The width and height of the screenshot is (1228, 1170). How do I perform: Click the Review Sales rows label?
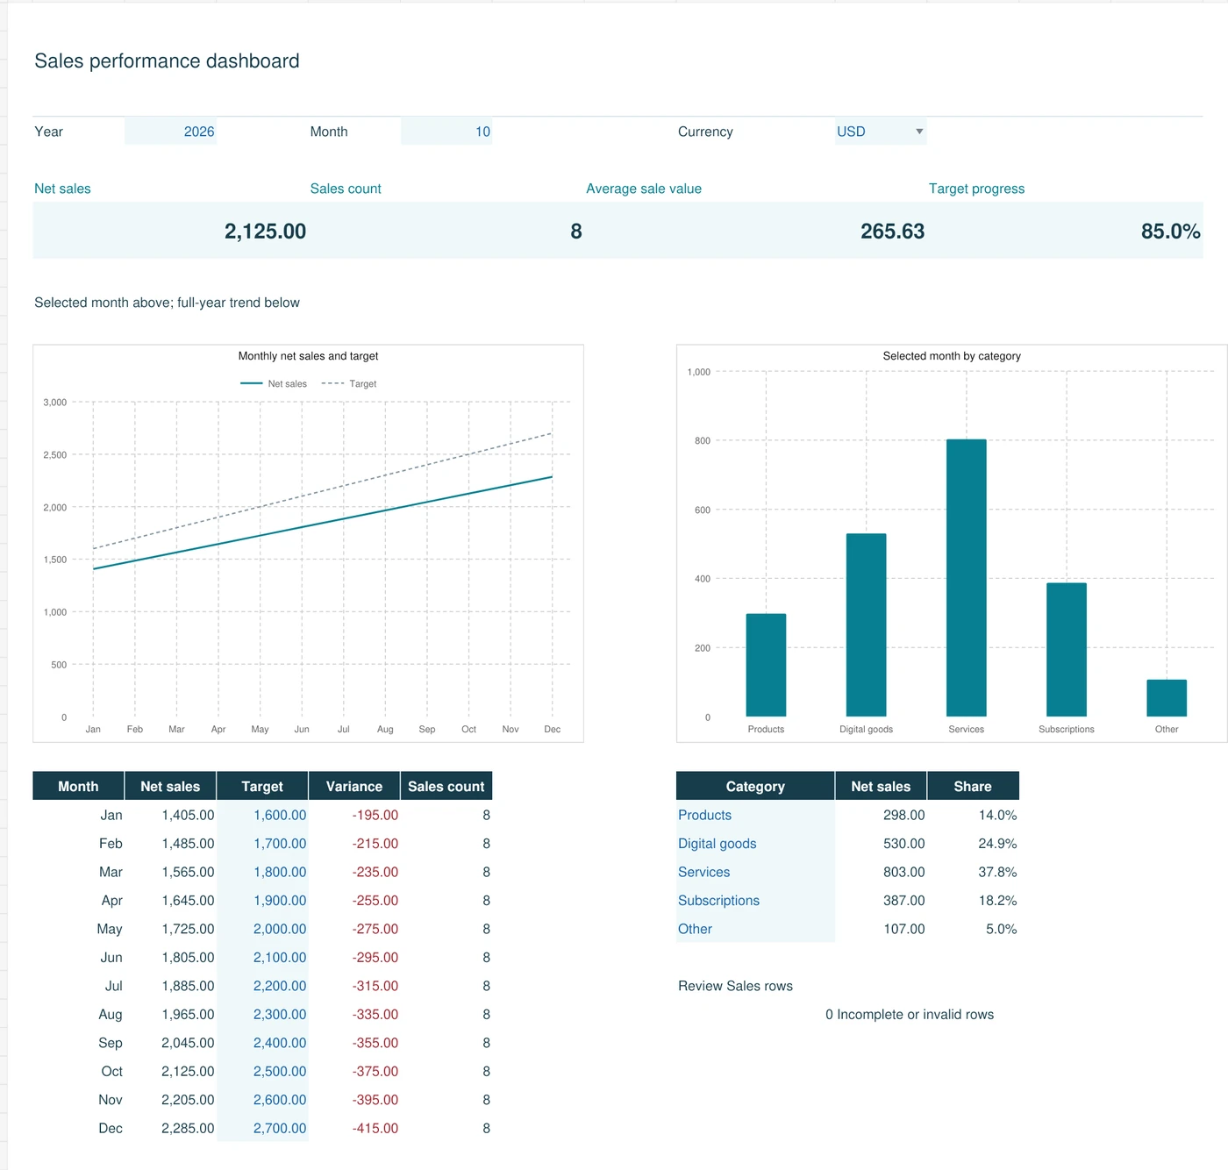point(735,986)
